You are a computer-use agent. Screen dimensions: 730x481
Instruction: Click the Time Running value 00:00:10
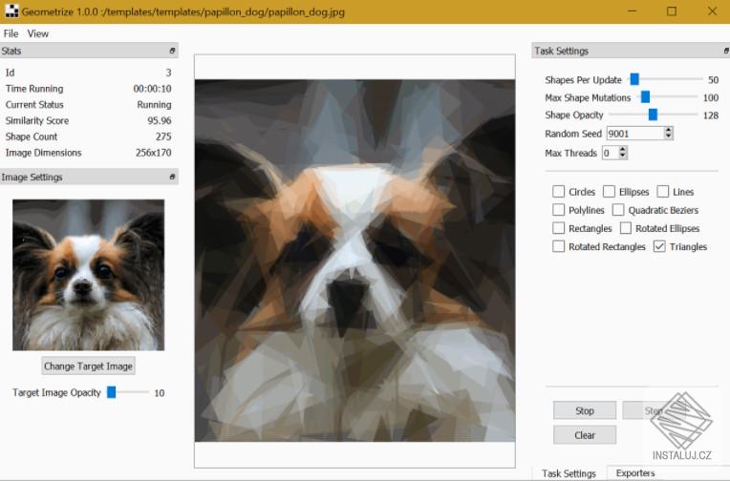click(152, 89)
